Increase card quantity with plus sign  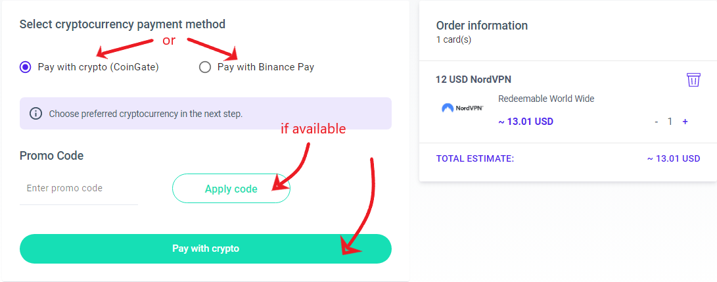[x=685, y=122]
